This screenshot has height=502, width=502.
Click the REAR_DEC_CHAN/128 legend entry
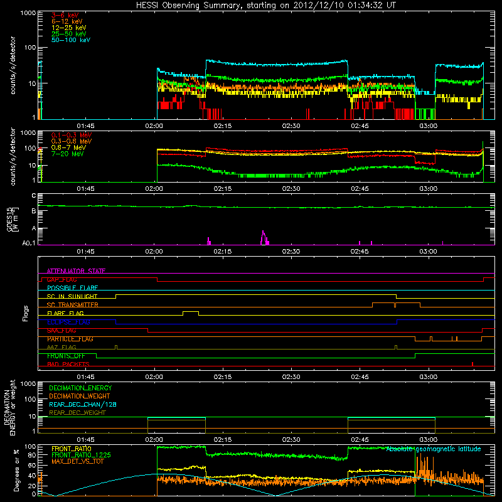83,404
